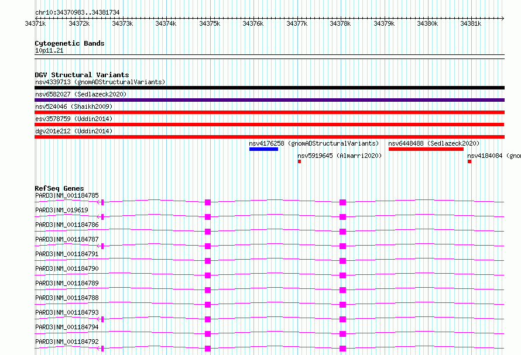Viewport: 521px width, 355px height.
Task: Click the red nsv6448488 Sedlazeck2020 bar
Action: 426,149
